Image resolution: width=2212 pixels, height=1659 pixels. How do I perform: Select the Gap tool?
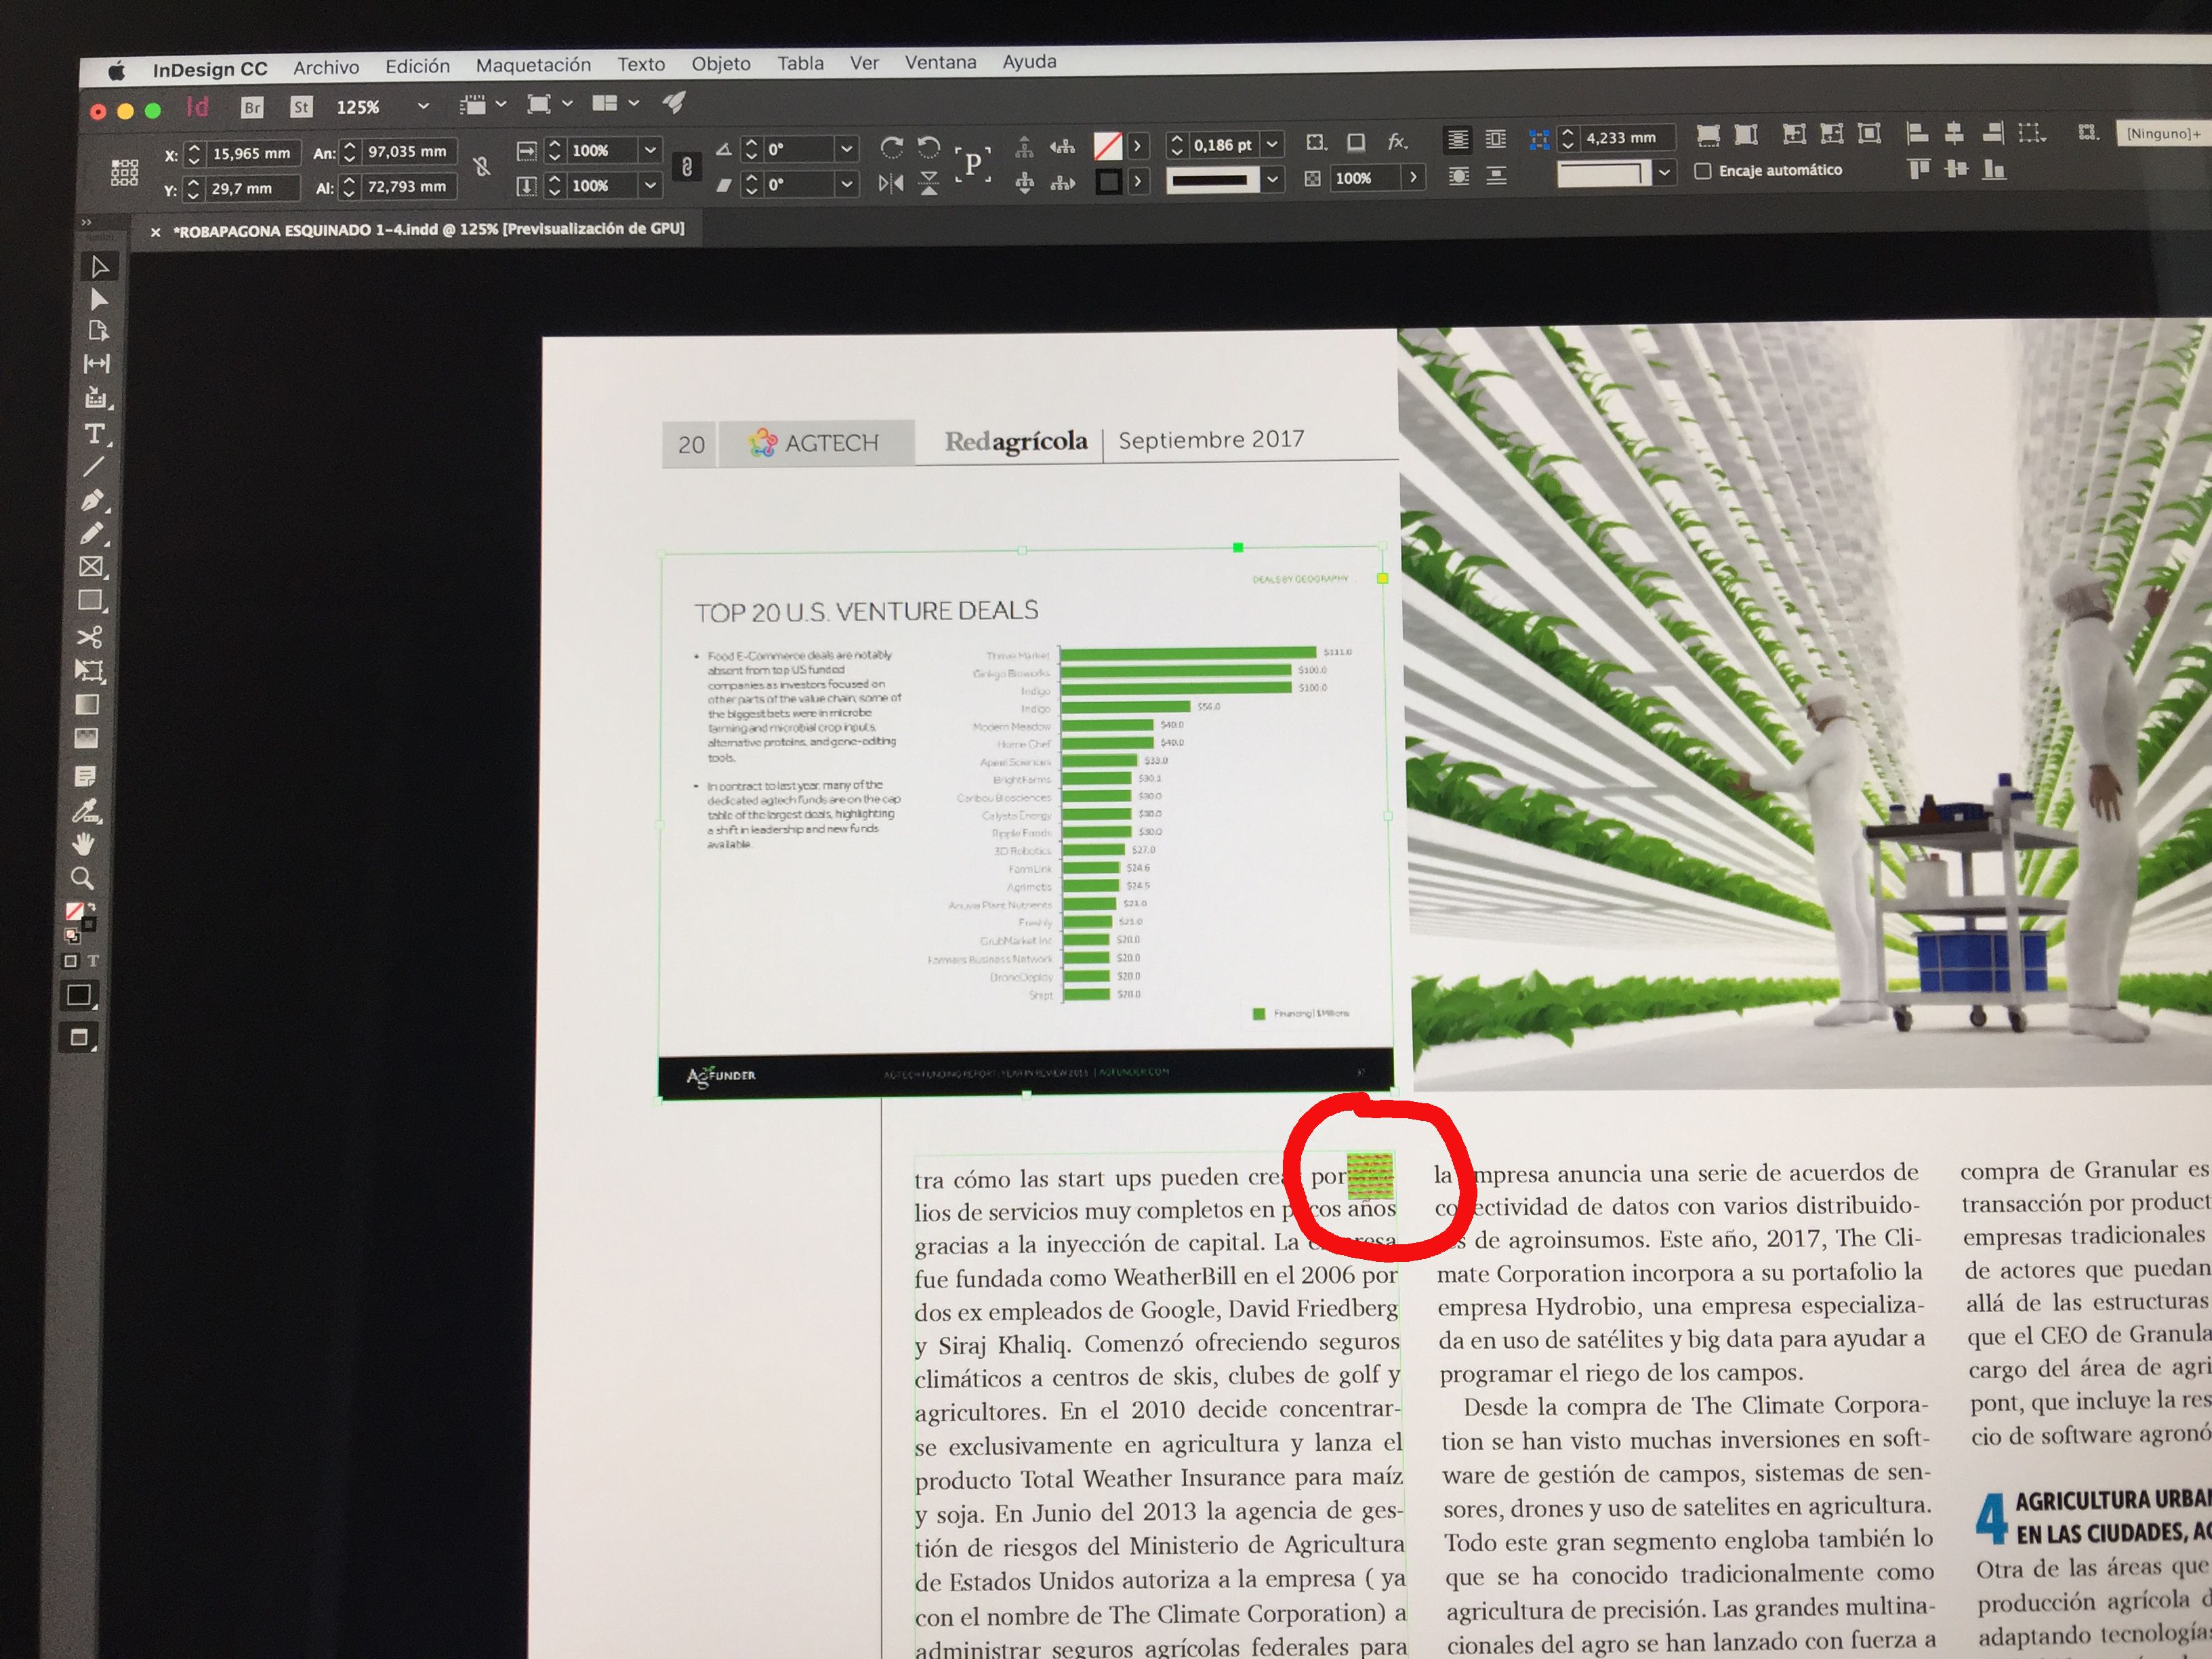click(x=97, y=363)
